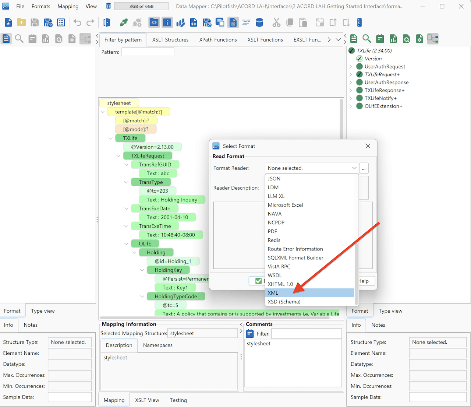Select JSON from the format list

click(x=309, y=179)
